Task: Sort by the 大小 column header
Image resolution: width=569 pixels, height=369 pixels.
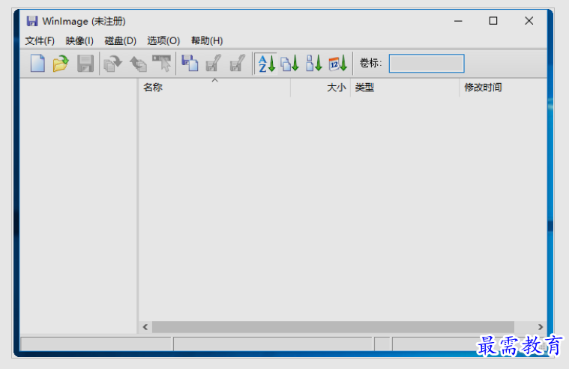Action: click(320, 88)
